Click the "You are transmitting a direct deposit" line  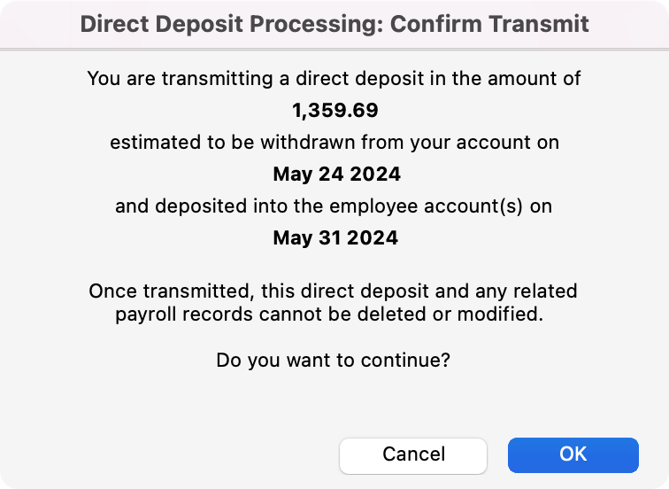point(334,78)
